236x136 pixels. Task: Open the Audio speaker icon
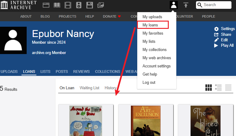coord(79,5)
